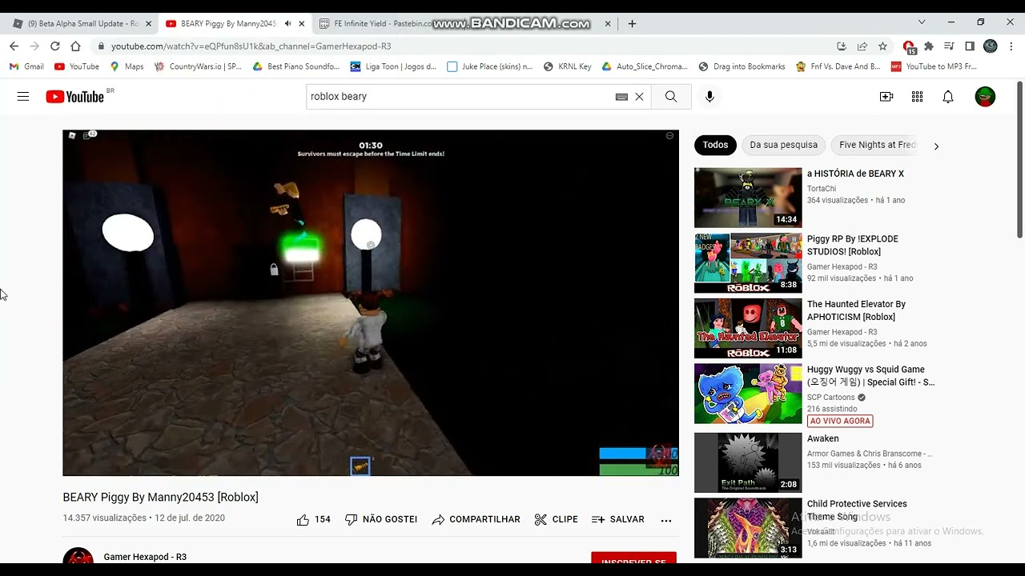Create a clip with CLIPE

click(x=556, y=519)
